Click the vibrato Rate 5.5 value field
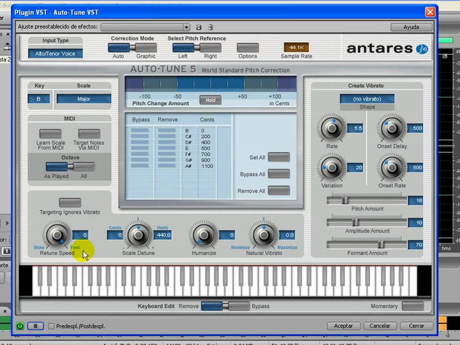The height and width of the screenshot is (345, 460). click(355, 128)
